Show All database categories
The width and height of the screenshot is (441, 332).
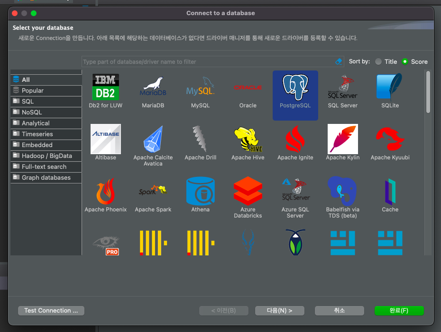click(x=46, y=79)
